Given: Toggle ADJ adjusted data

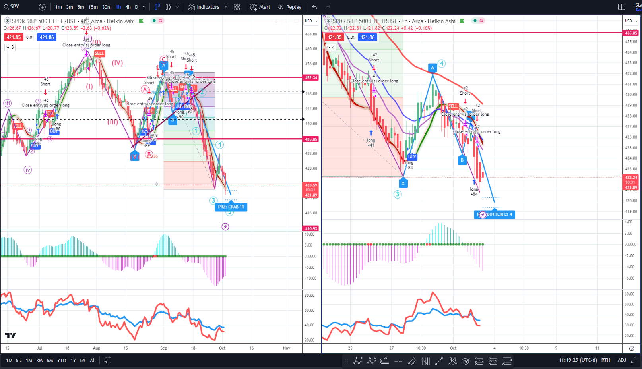Looking at the screenshot, I should click(622, 360).
